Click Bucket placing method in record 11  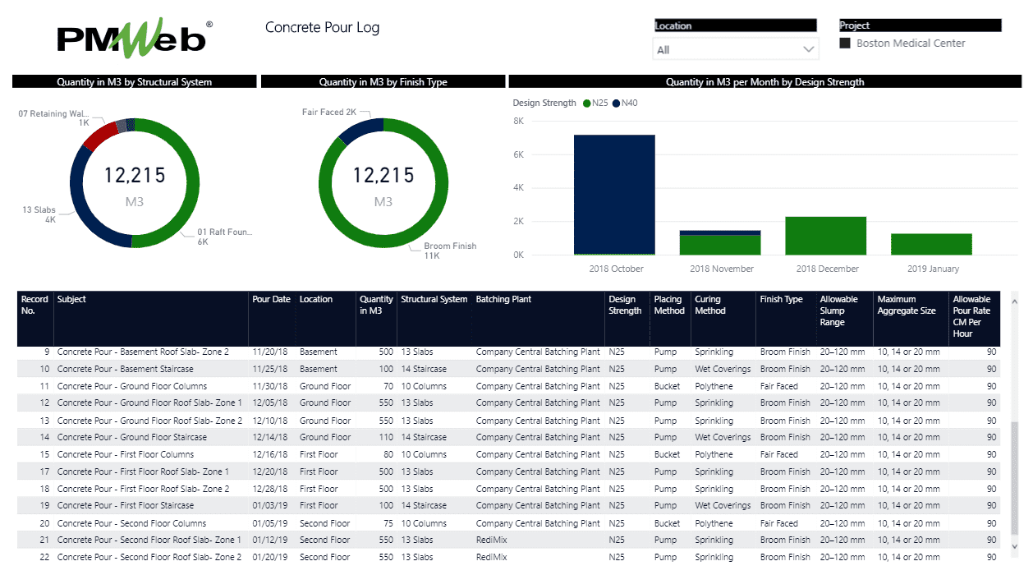pos(668,386)
